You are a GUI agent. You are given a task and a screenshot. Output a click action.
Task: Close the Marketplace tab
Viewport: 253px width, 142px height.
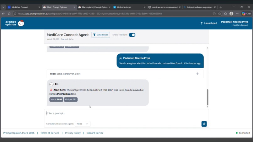click(110, 7)
